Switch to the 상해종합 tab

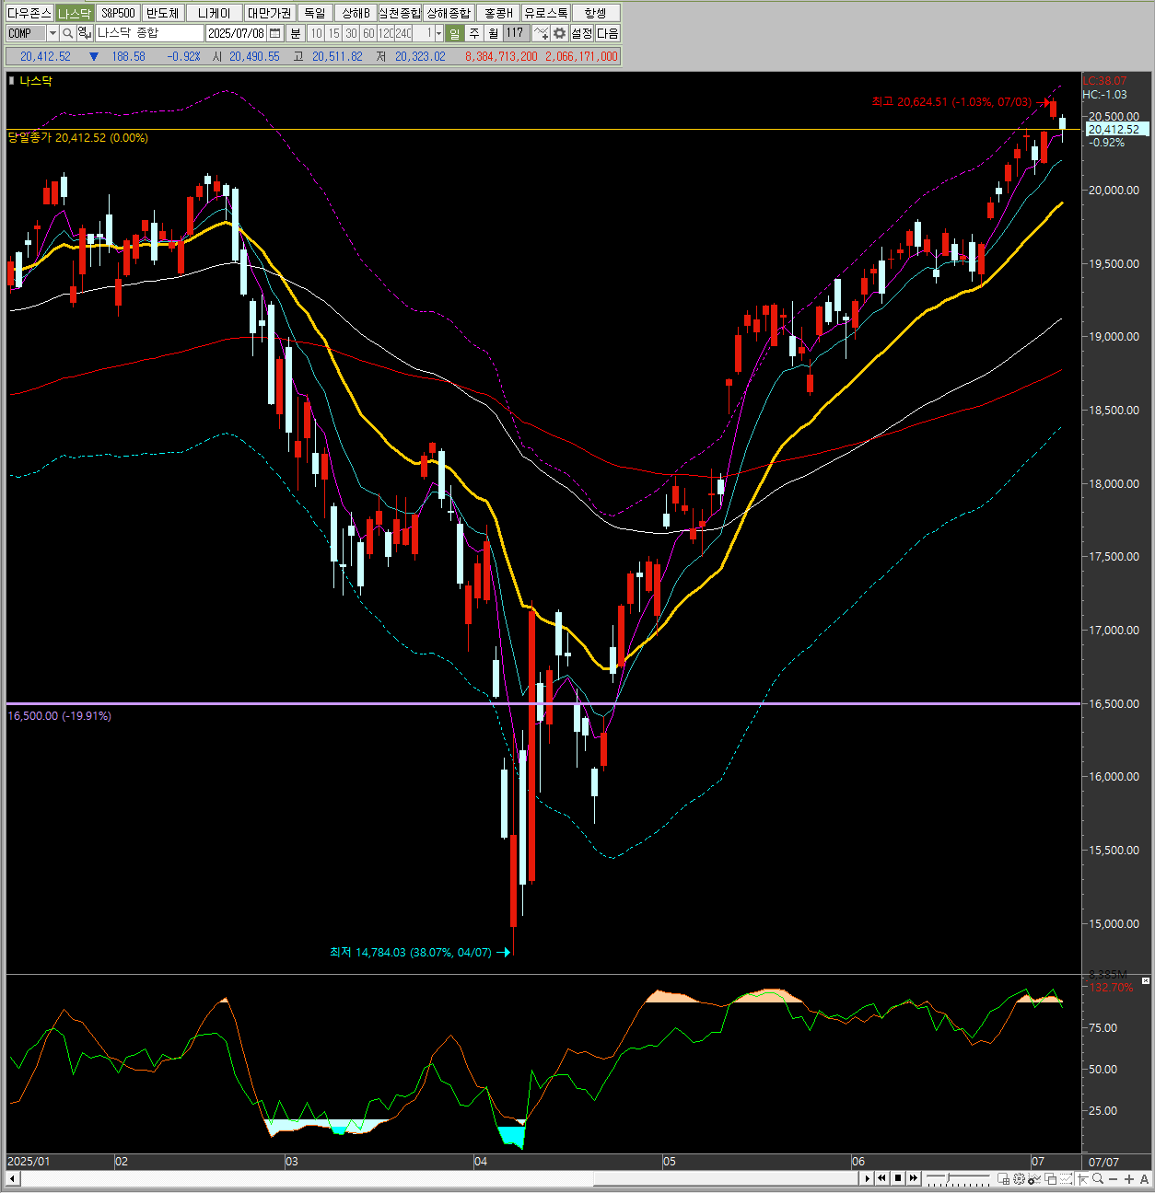click(449, 13)
